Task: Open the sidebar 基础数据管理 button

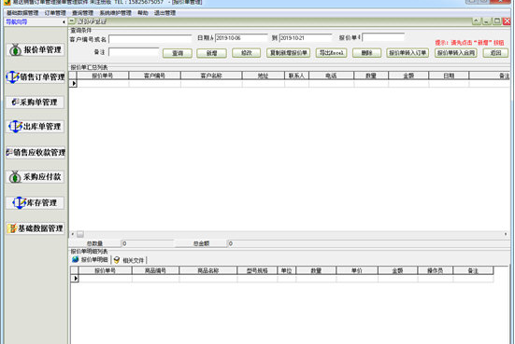Action: 36,228
